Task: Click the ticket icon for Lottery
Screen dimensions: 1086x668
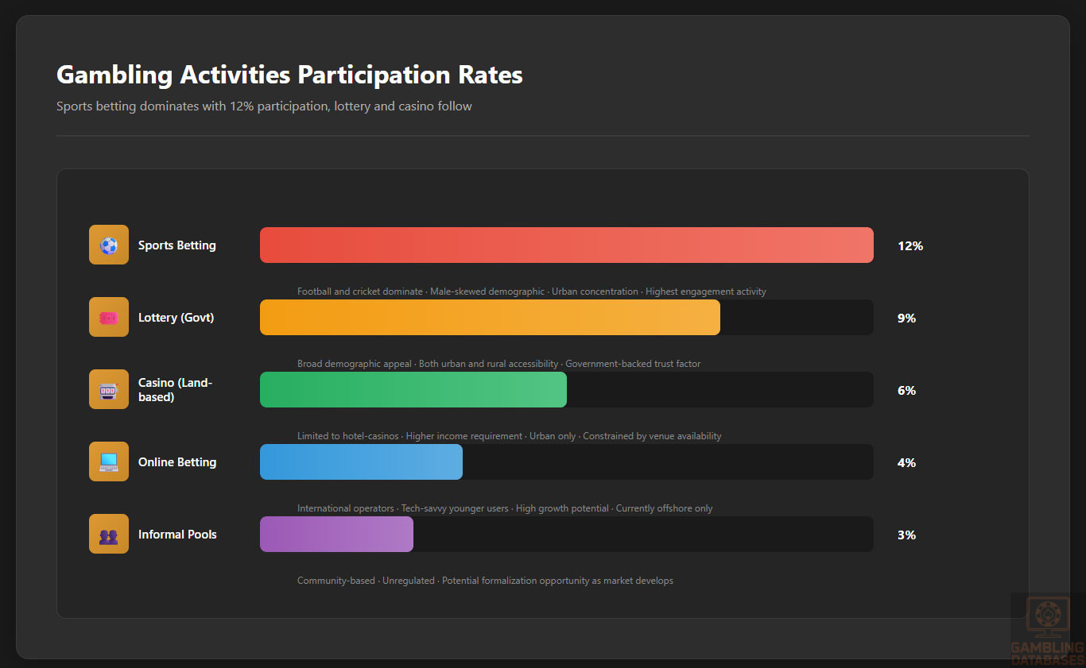Action: [x=109, y=317]
